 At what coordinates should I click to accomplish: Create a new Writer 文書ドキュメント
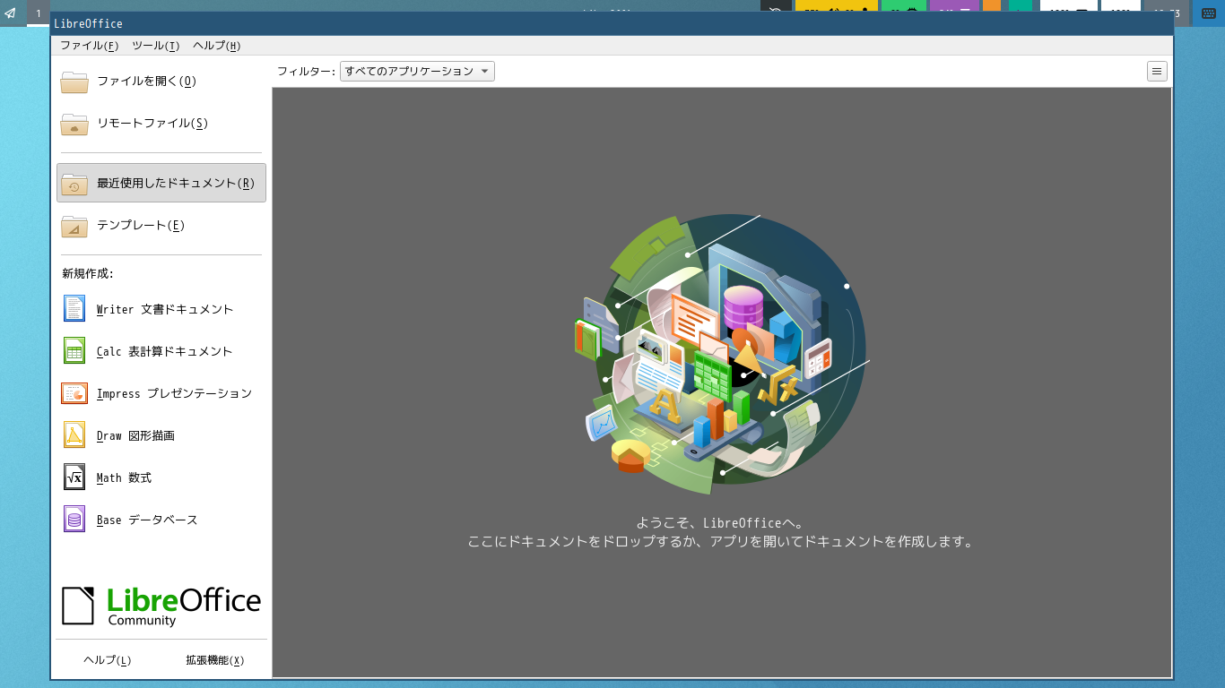pyautogui.click(x=161, y=309)
